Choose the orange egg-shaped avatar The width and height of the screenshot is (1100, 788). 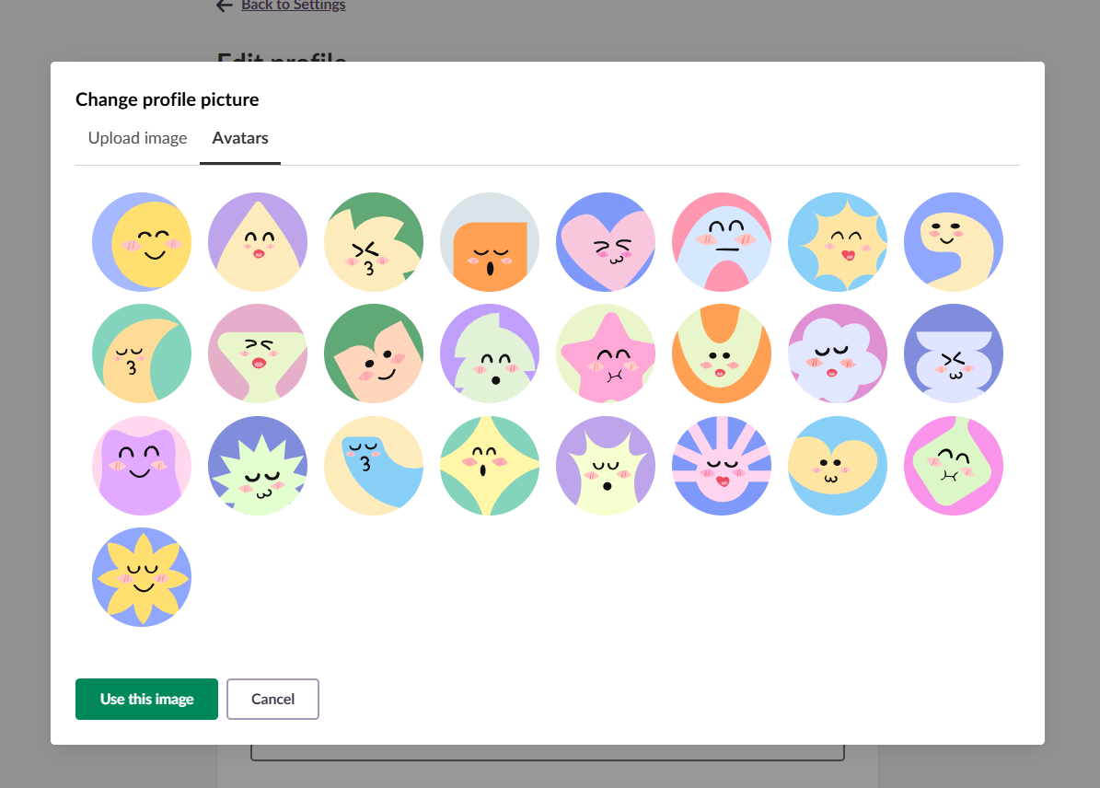coord(722,353)
